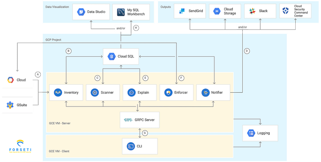Select the circled letter E marker
The image size is (321, 162).
coord(145,78)
